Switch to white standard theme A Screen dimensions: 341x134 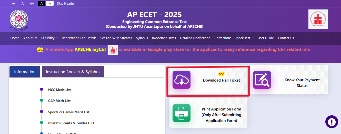click(50, 3)
